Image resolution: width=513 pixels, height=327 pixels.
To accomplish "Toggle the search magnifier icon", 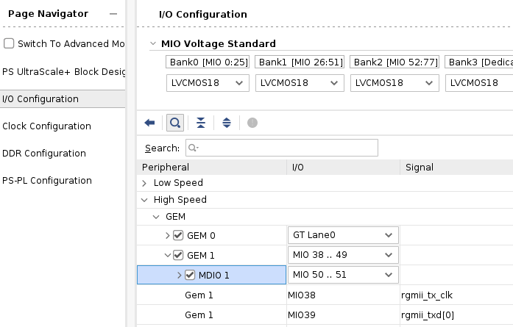I will tap(175, 123).
